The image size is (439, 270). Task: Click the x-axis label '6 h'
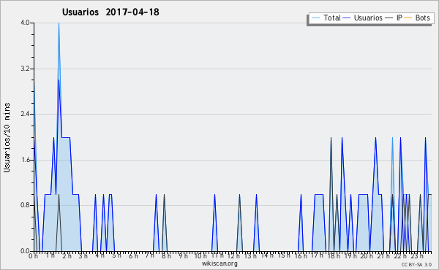(133, 256)
